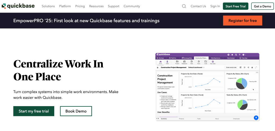Open the Solutions menu

pyautogui.click(x=48, y=6)
